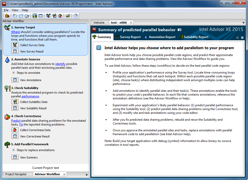Expand Steps to replace annotations

click(x=14, y=150)
